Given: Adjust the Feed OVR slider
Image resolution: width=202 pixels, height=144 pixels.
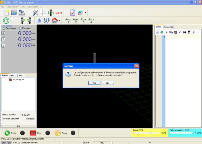Looking at the screenshot, I should click(x=150, y=133).
